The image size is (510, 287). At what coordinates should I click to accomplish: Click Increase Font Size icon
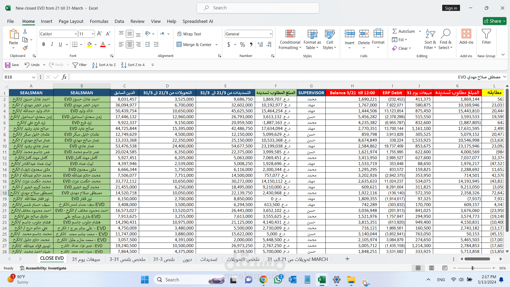pos(99,34)
